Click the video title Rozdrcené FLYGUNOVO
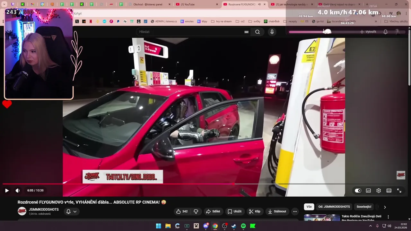411x231 pixels. pos(92,202)
